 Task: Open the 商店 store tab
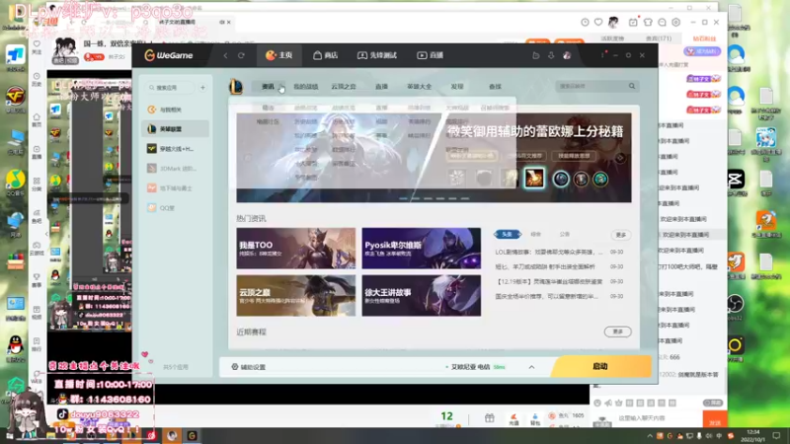326,55
